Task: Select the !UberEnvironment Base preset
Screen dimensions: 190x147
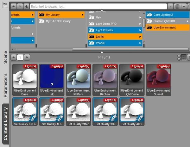Action: tap(25, 80)
